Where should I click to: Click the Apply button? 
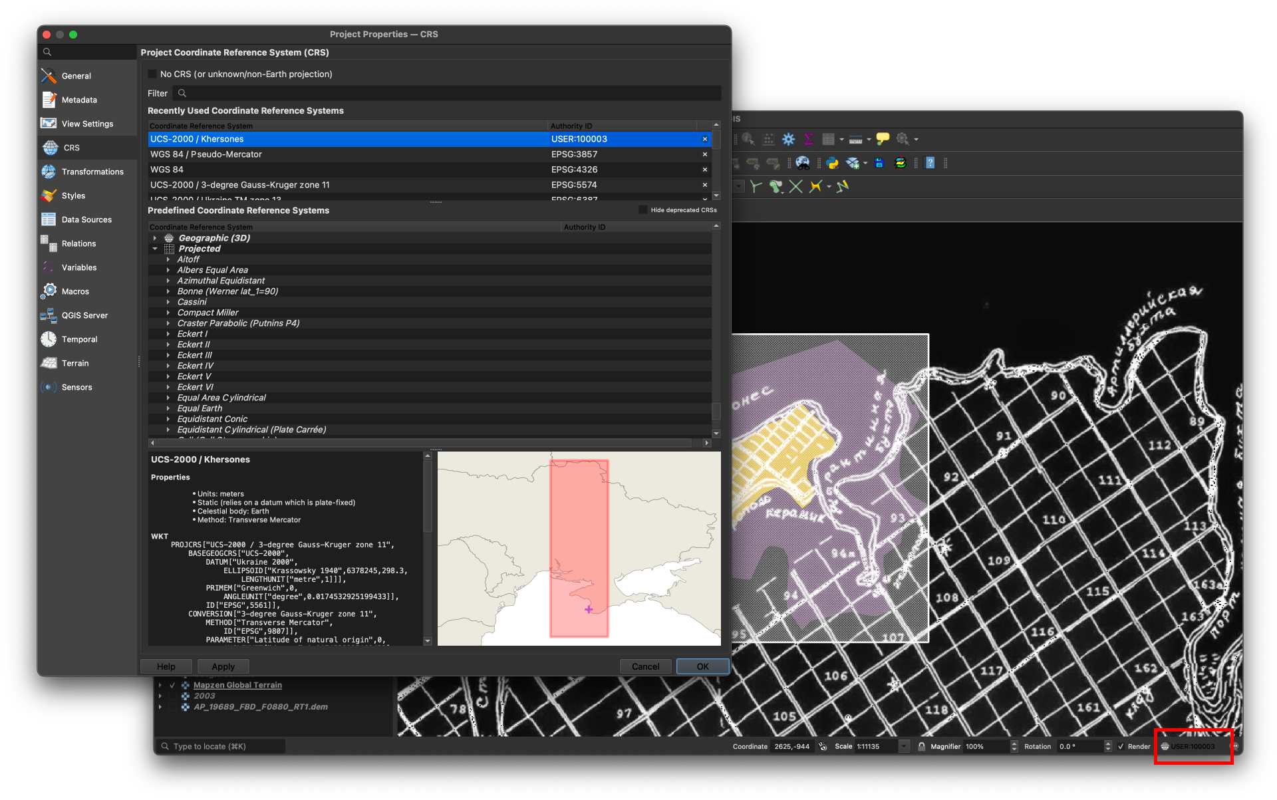223,666
